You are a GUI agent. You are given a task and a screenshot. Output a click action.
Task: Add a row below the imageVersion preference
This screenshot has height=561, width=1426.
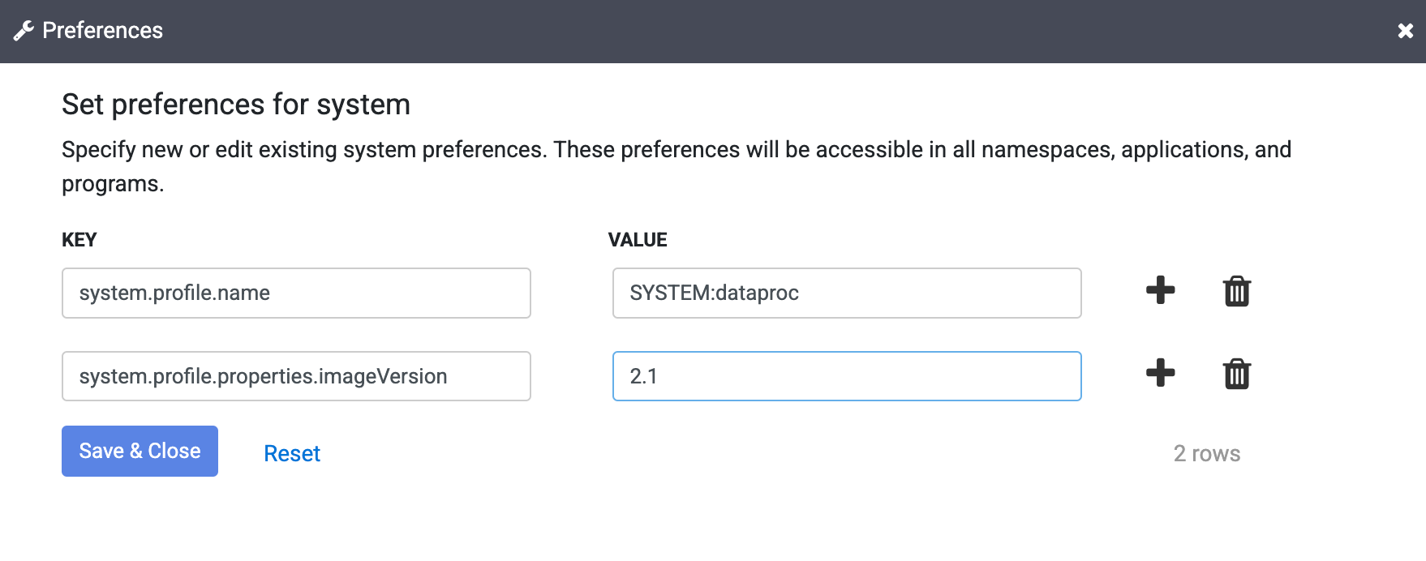1159,375
